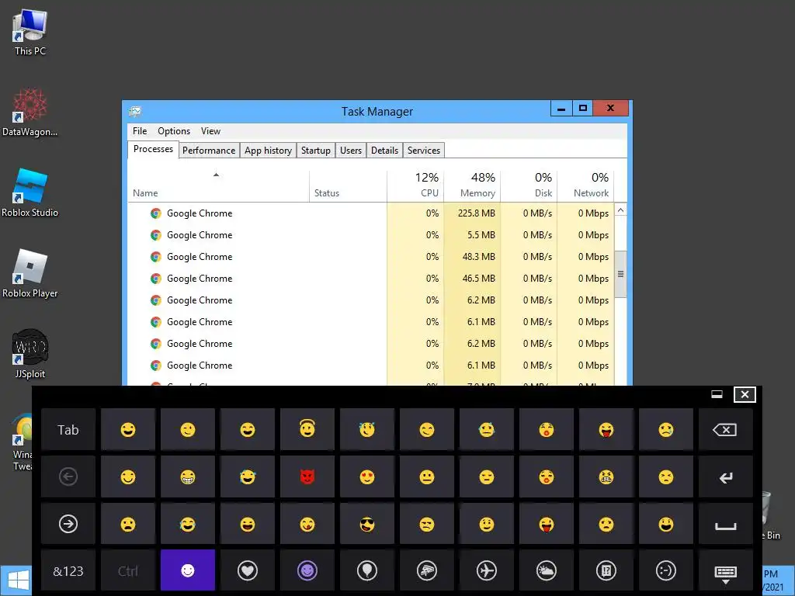This screenshot has width=795, height=596.
Task: Switch to the Services tab
Action: (x=424, y=151)
